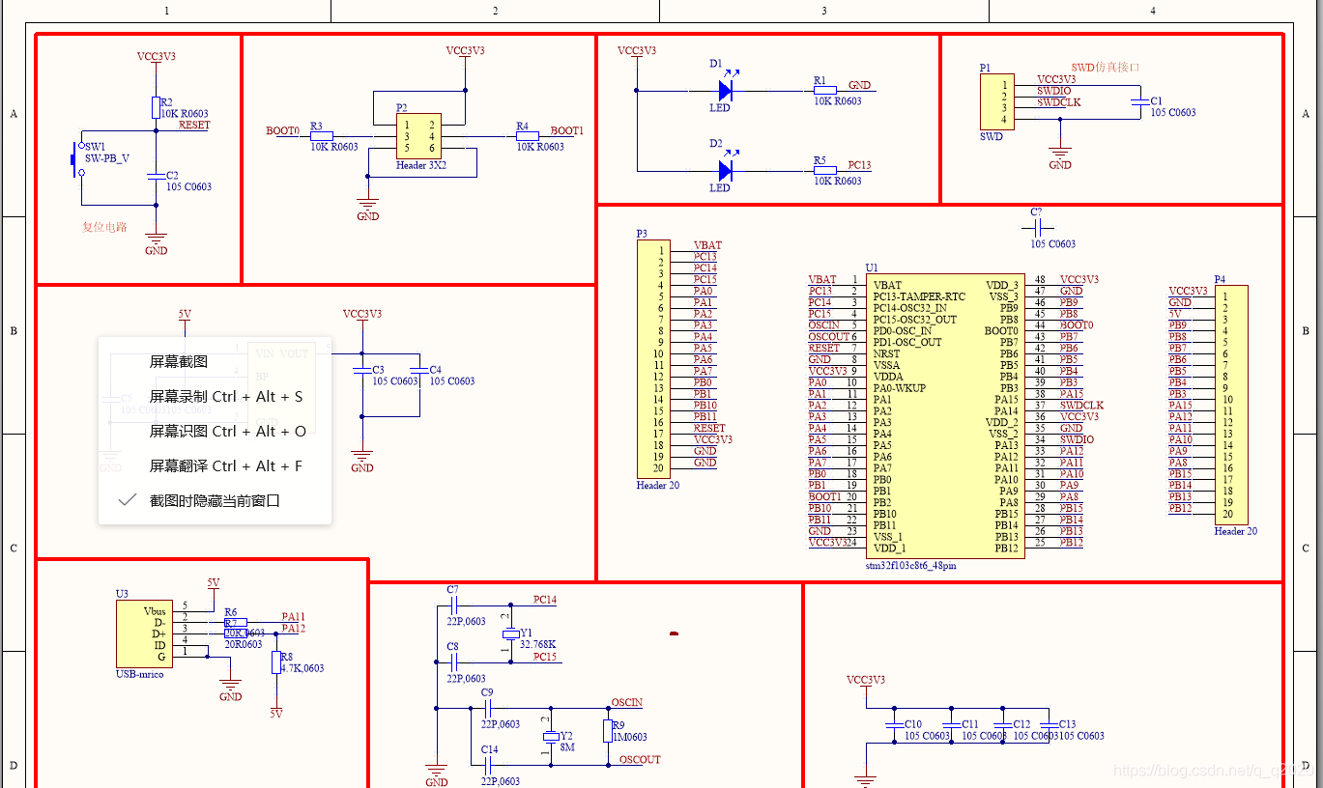This screenshot has width=1323, height=788.
Task: Click the VBAT label on P3 pin 1
Action: [x=707, y=245]
